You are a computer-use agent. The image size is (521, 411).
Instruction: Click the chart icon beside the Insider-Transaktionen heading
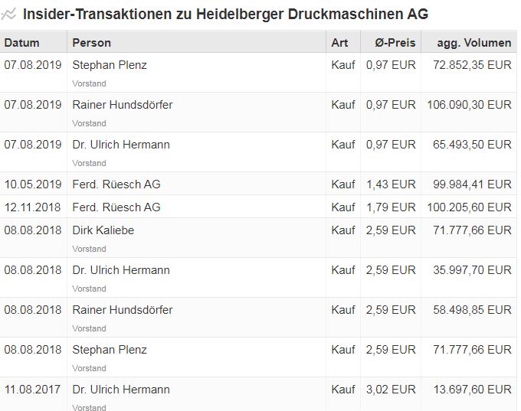click(9, 14)
